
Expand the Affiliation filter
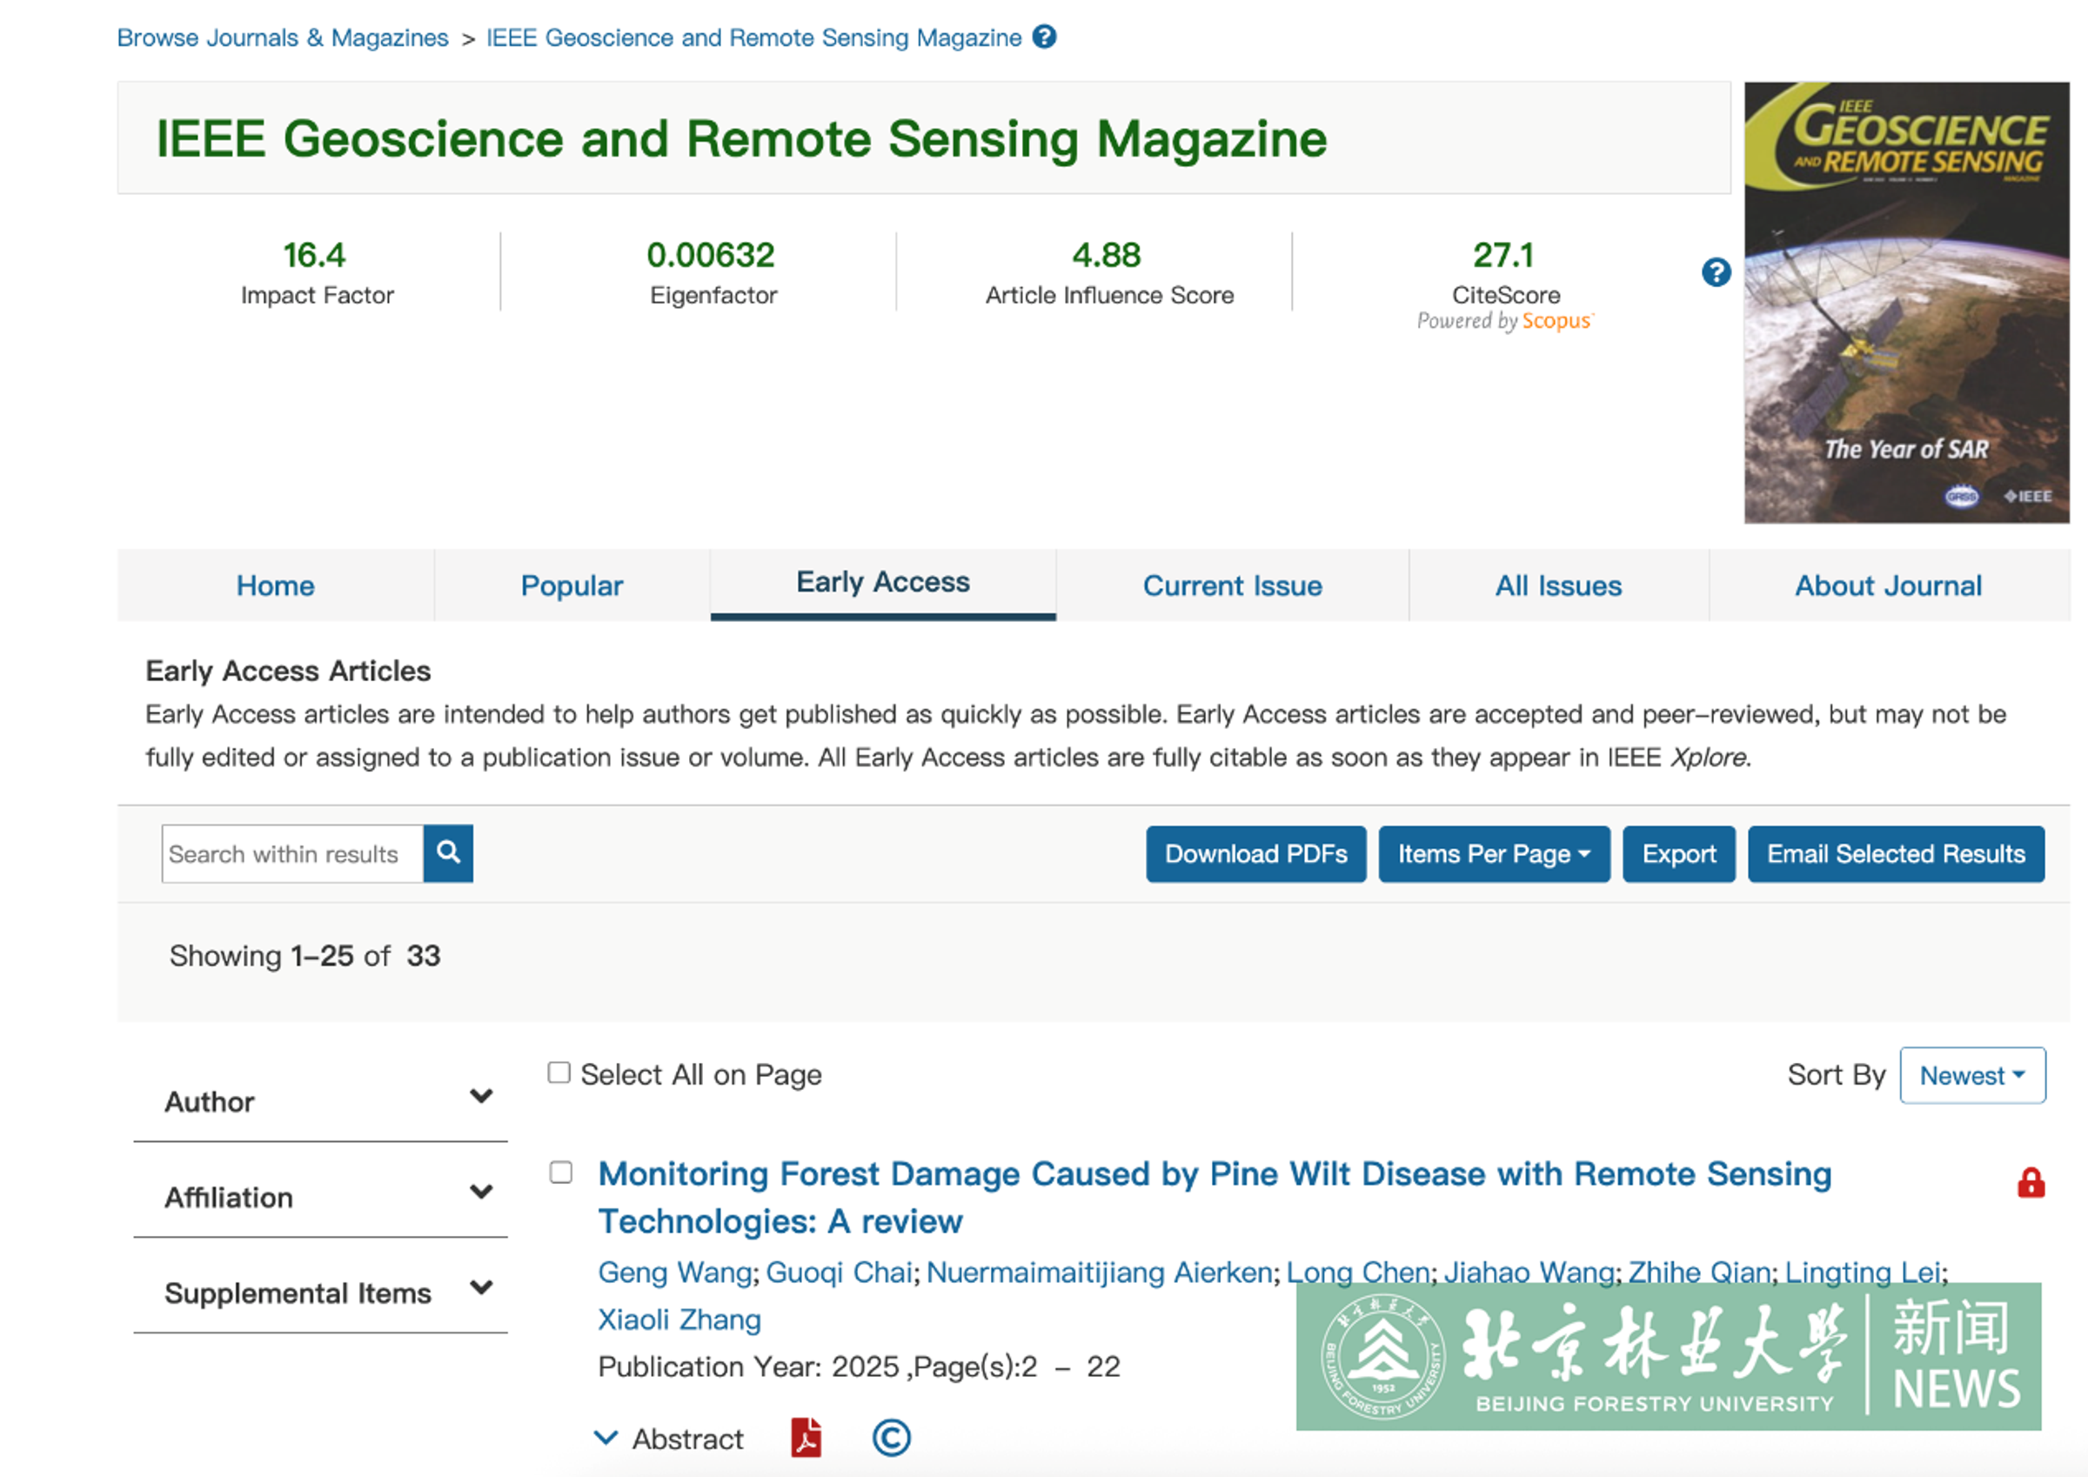(x=480, y=1193)
